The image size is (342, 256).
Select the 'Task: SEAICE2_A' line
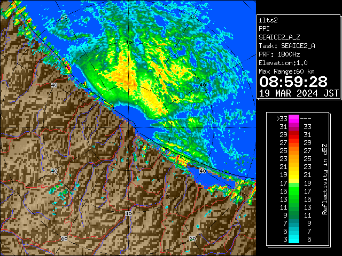287,46
